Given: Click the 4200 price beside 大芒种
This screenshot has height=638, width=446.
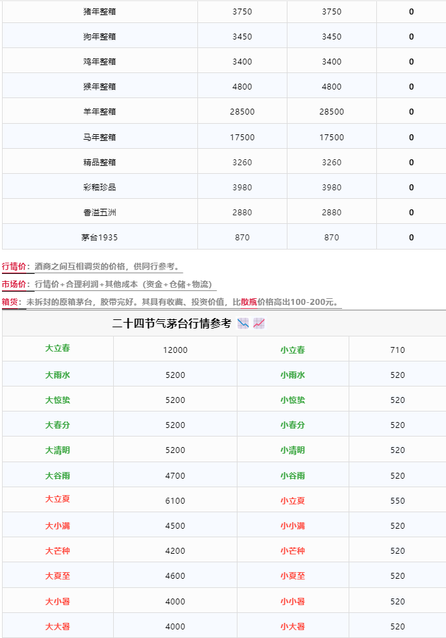Looking at the screenshot, I should click(175, 551).
